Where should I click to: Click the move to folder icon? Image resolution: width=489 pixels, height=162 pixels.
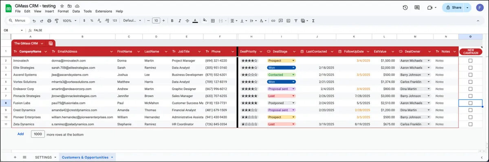pos(70,6)
